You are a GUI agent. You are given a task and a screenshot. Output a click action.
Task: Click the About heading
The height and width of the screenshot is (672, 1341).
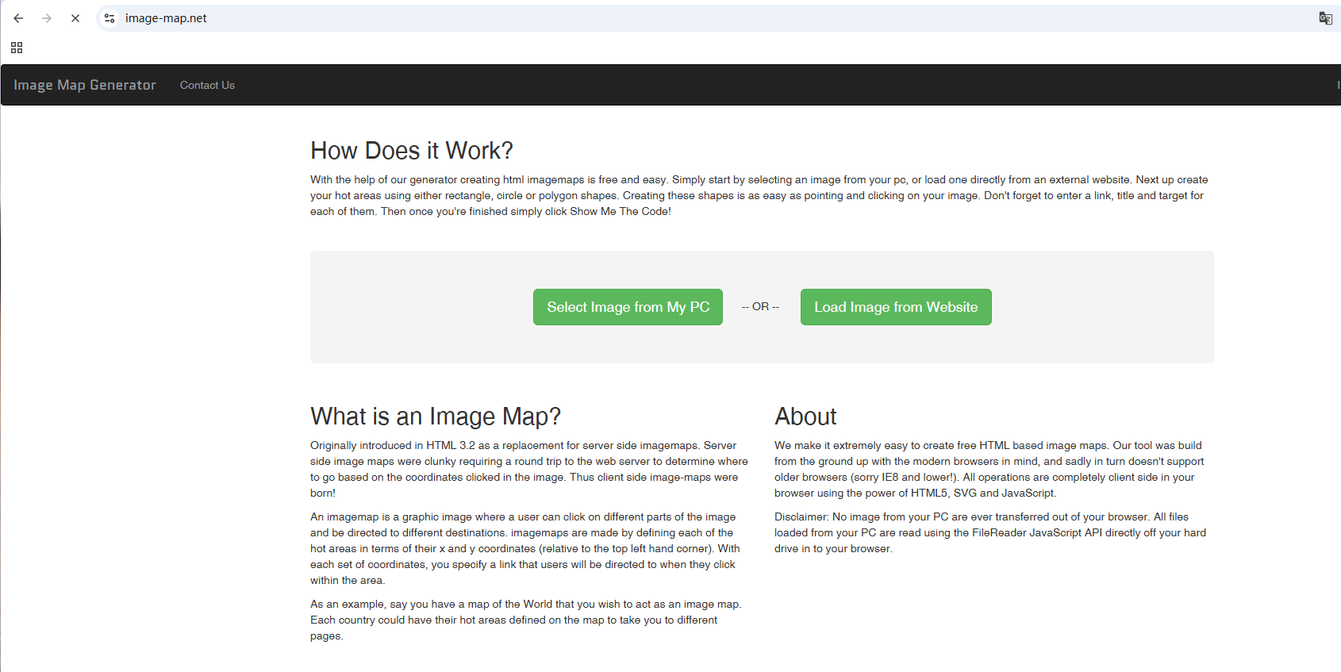click(805, 417)
